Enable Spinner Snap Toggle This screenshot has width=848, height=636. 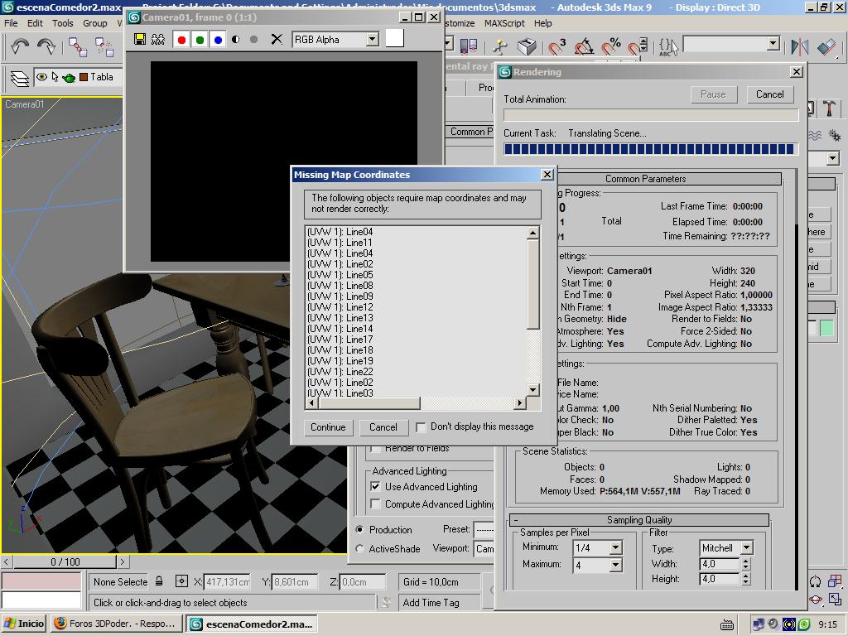638,46
